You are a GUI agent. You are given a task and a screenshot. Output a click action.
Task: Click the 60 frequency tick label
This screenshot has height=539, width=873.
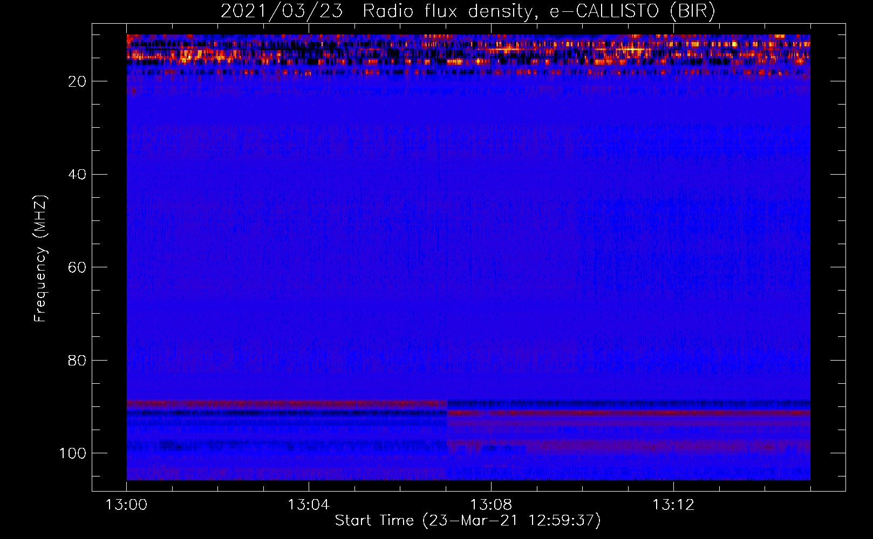(77, 267)
